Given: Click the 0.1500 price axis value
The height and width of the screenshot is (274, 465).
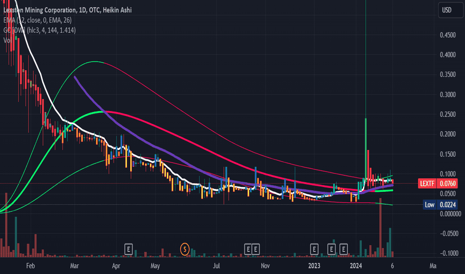Looking at the screenshot, I should pyautogui.click(x=448, y=154).
